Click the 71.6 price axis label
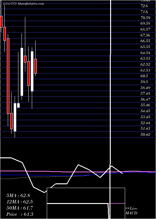This screenshot has height=219, width=156. (x=144, y=12)
